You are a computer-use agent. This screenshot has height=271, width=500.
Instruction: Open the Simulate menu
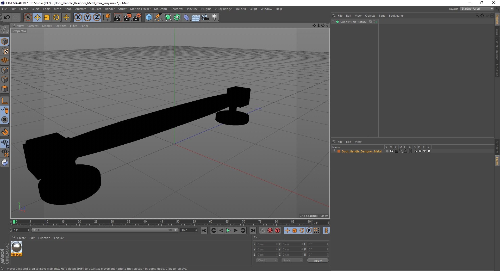96,9
